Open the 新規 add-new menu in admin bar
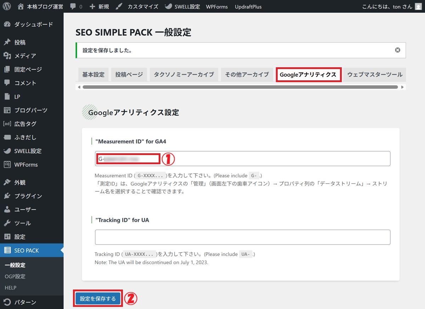The image size is (425, 309). tap(99, 7)
